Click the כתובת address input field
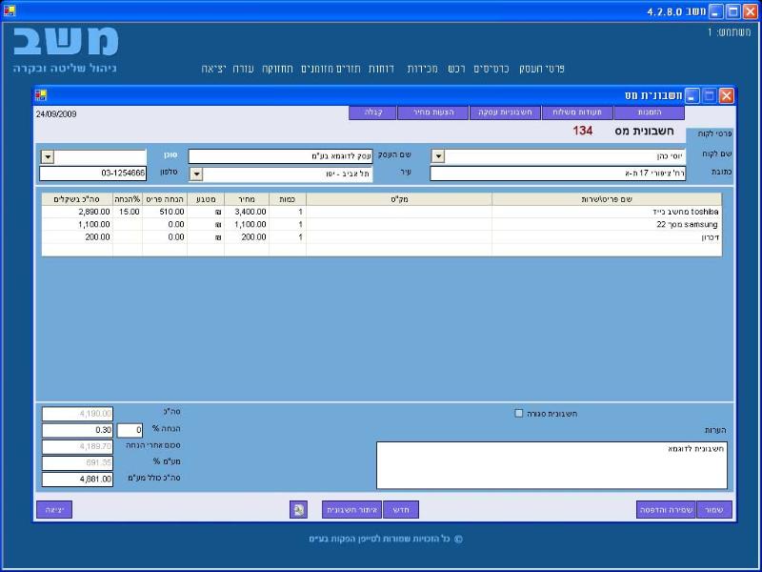Screen dimensions: 762x572 (x=558, y=174)
